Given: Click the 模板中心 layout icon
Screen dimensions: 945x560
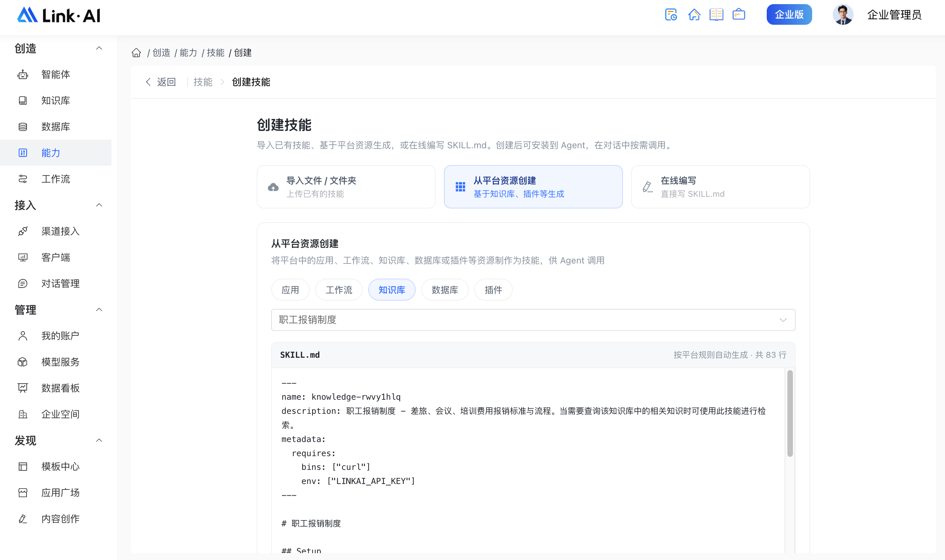Looking at the screenshot, I should tap(23, 466).
